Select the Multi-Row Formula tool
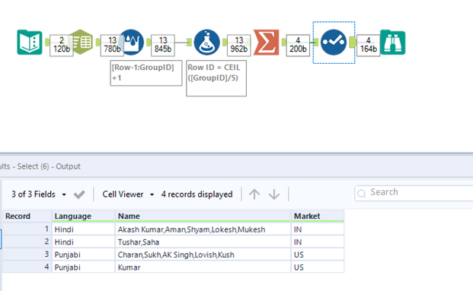The height and width of the screenshot is (291, 473). 132,42
